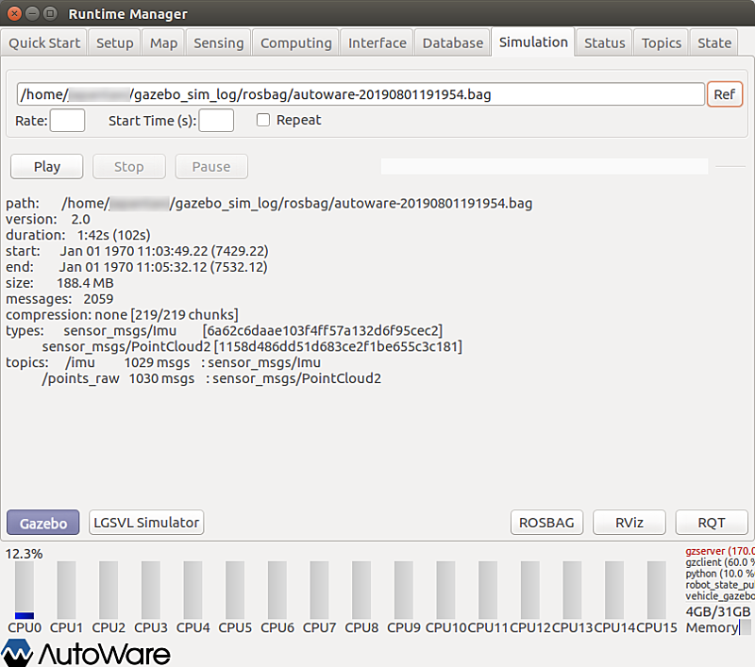Switch to the Database tab
Viewport: 755px width, 667px height.
click(453, 42)
